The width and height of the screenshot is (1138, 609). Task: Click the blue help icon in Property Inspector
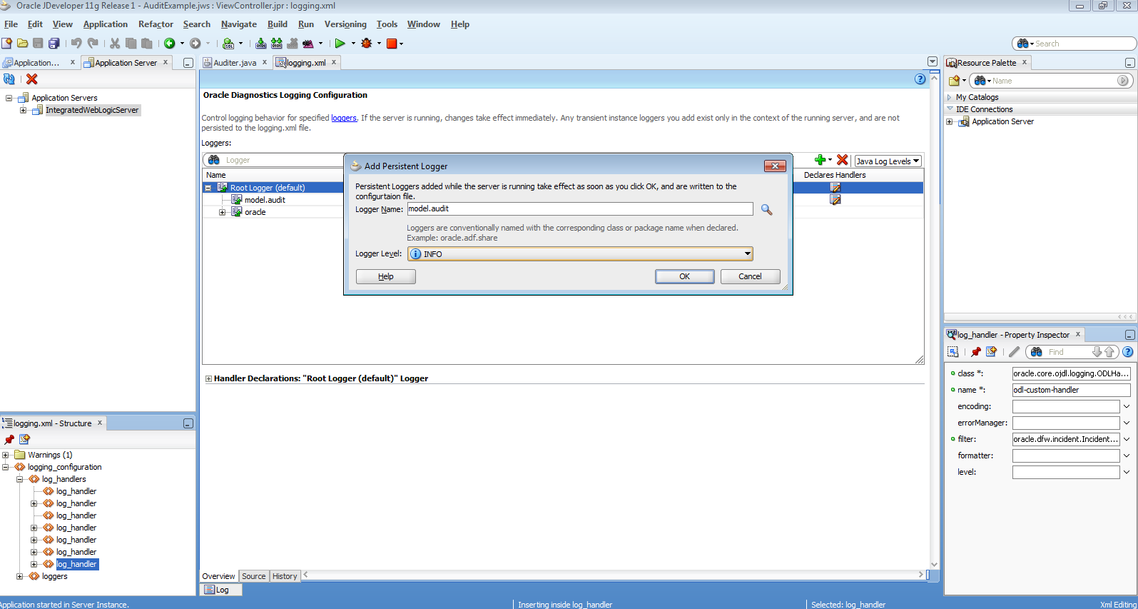point(1128,352)
